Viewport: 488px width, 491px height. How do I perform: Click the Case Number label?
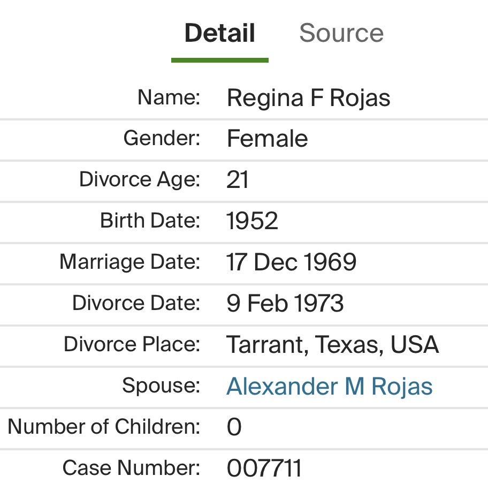131,467
